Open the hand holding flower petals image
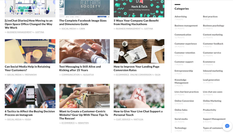 coord(139,96)
